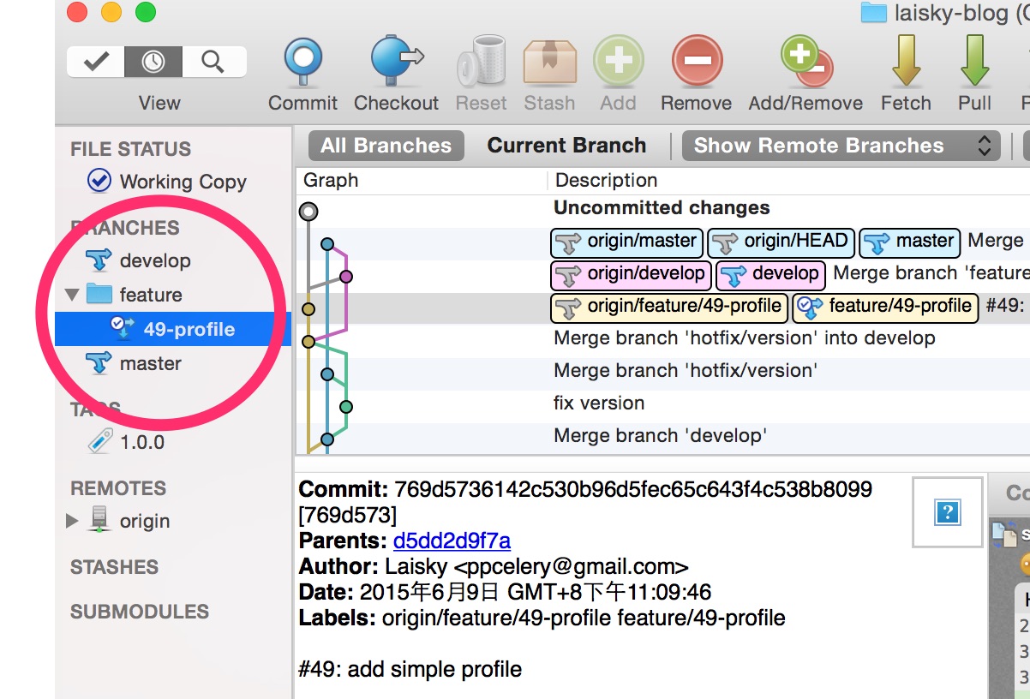Click the Fetch arrow icon
This screenshot has width=1030, height=699.
coord(906,63)
